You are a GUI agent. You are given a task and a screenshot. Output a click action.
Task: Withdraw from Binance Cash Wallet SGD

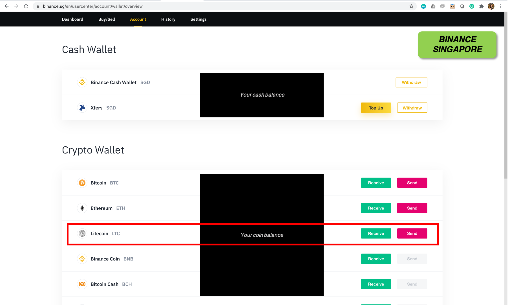[x=411, y=82]
